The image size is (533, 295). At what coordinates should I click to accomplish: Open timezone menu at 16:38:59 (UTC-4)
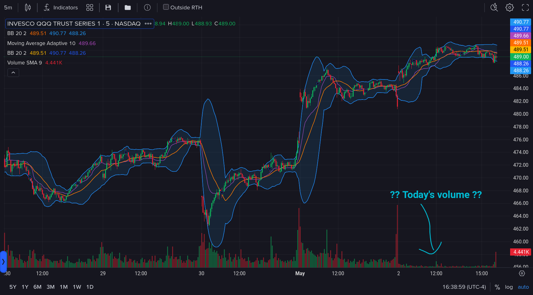(464, 287)
